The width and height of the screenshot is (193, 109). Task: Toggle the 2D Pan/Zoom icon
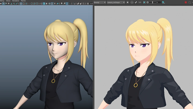pyautogui.click(x=14, y=3)
